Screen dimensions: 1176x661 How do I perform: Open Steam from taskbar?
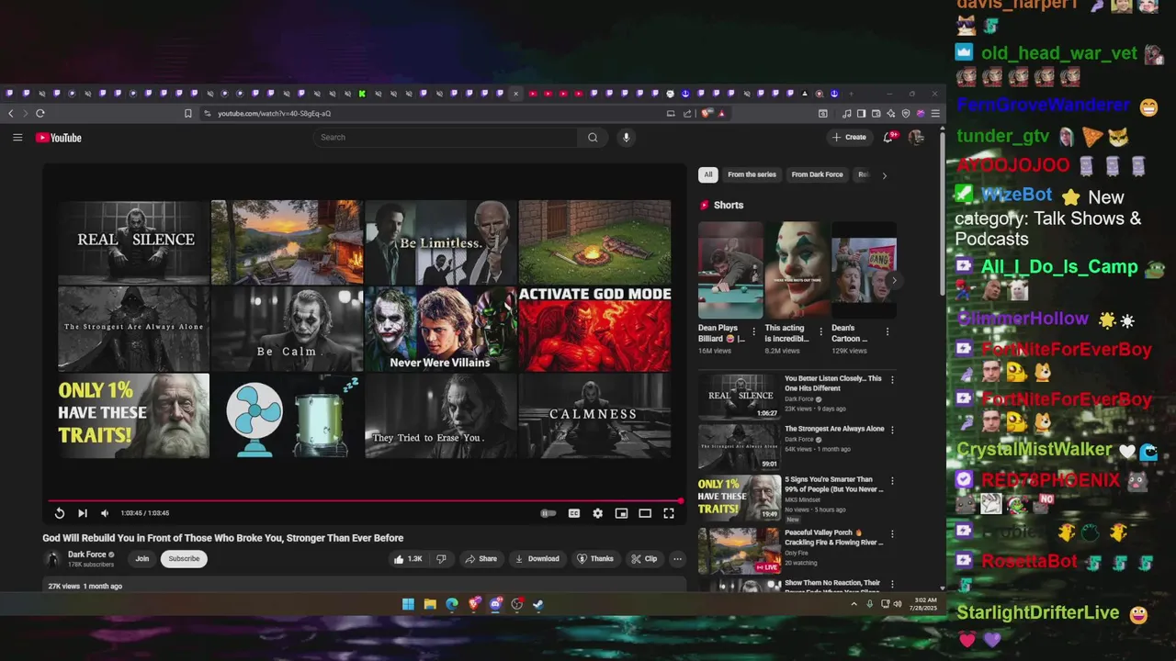point(539,604)
